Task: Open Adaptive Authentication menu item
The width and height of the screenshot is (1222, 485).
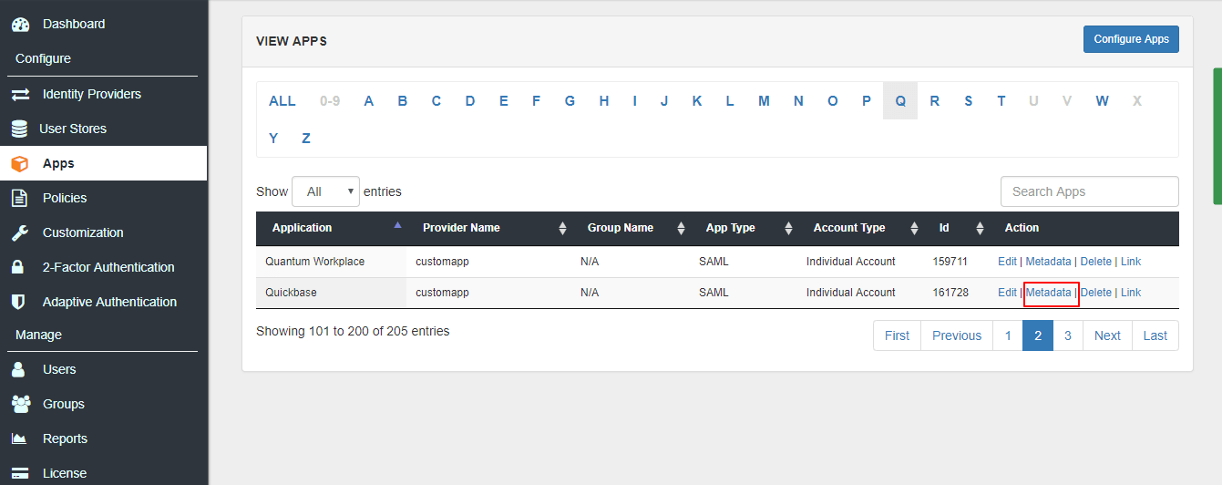Action: coord(109,302)
